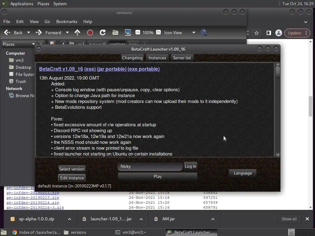The height and width of the screenshot is (236, 315).
Task: Open the (exe portable) download link
Action: (x=144, y=69)
